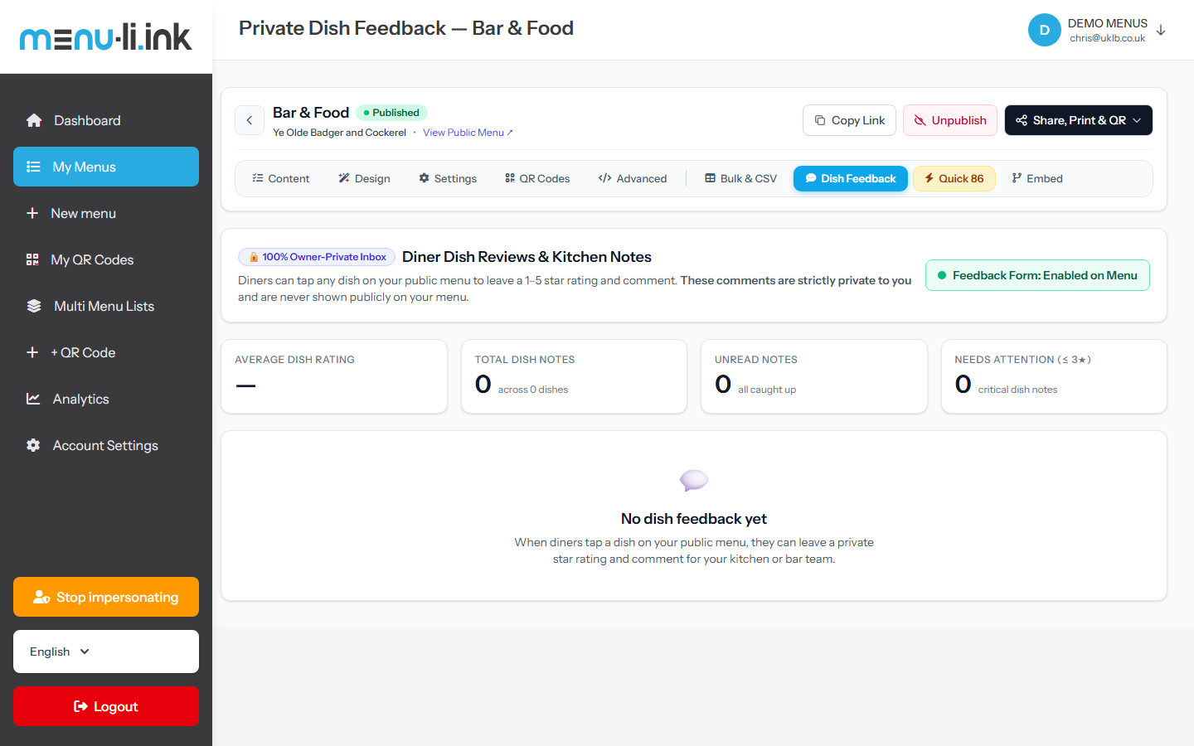
Task: Log out of the account
Action: (x=106, y=706)
